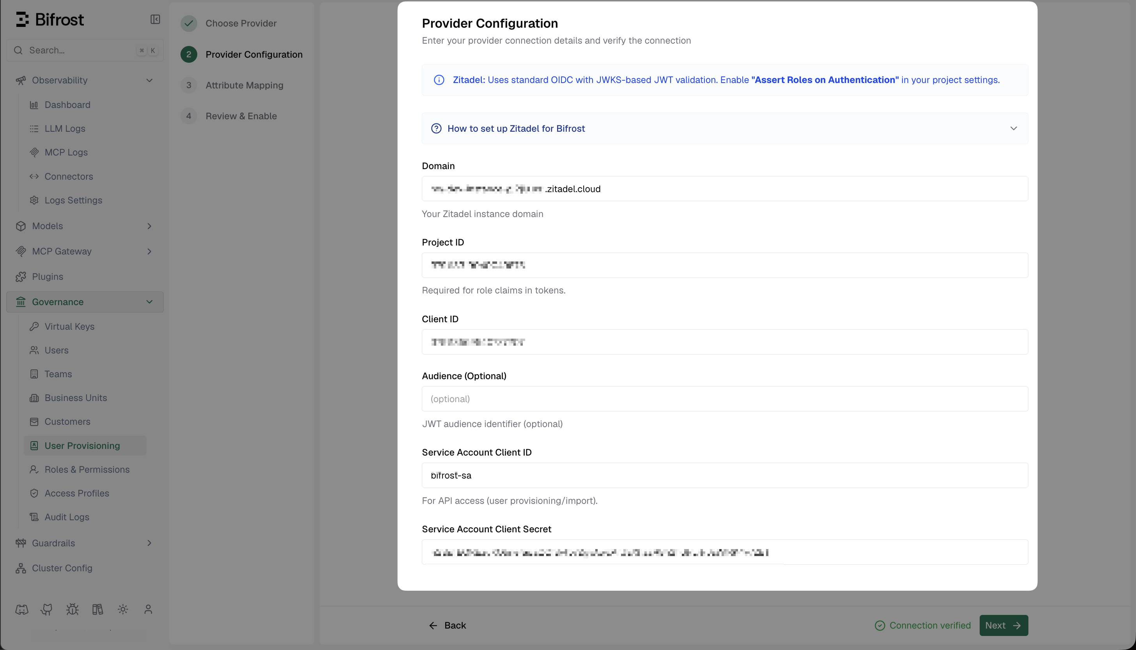The image size is (1136, 650).
Task: Click the Bifrost logo
Action: (50, 19)
